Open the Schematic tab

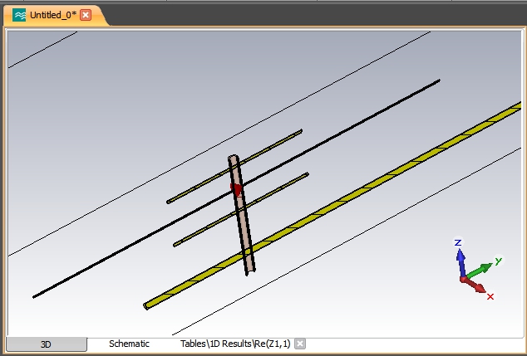(129, 344)
